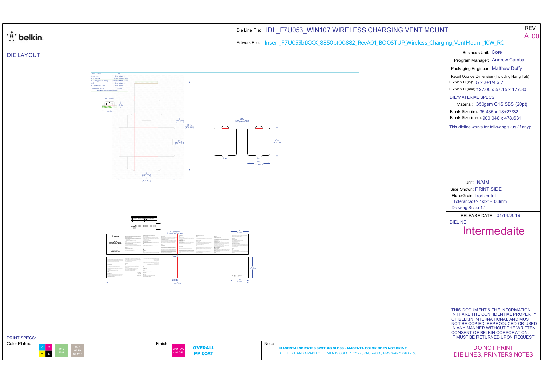Select the Black K color plate swatch
The image size is (543, 384).
[49, 354]
